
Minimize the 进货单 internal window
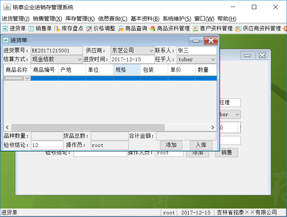[x=196, y=41]
